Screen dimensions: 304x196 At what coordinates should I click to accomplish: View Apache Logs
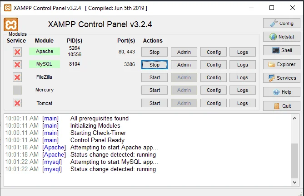coord(243,52)
